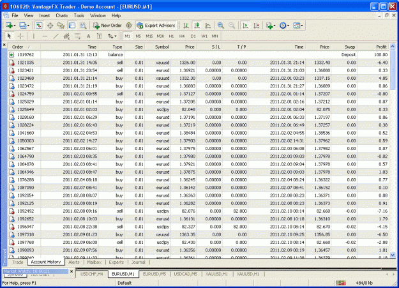The width and height of the screenshot is (399, 288).
Task: Toggle chart shift from right border
Action: (x=256, y=26)
